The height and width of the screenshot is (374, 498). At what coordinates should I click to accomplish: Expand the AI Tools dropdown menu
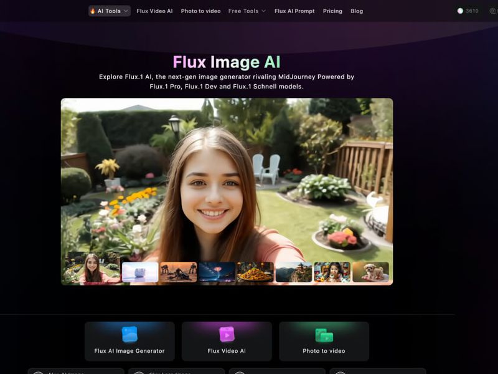pyautogui.click(x=110, y=11)
